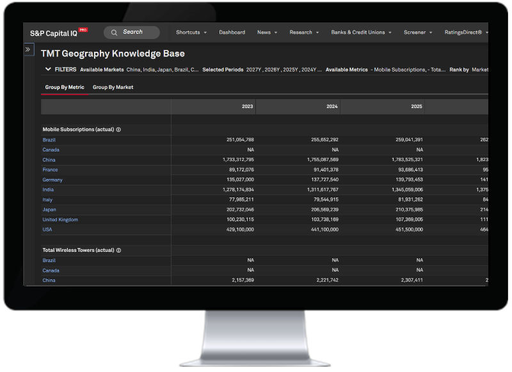512x372 pixels.
Task: Go to the Dashboard menu item
Action: click(x=232, y=32)
